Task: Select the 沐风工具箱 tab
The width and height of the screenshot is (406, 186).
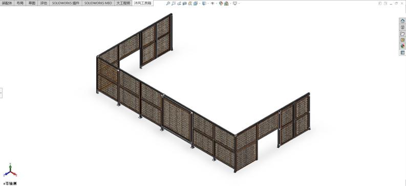Action: pyautogui.click(x=143, y=3)
